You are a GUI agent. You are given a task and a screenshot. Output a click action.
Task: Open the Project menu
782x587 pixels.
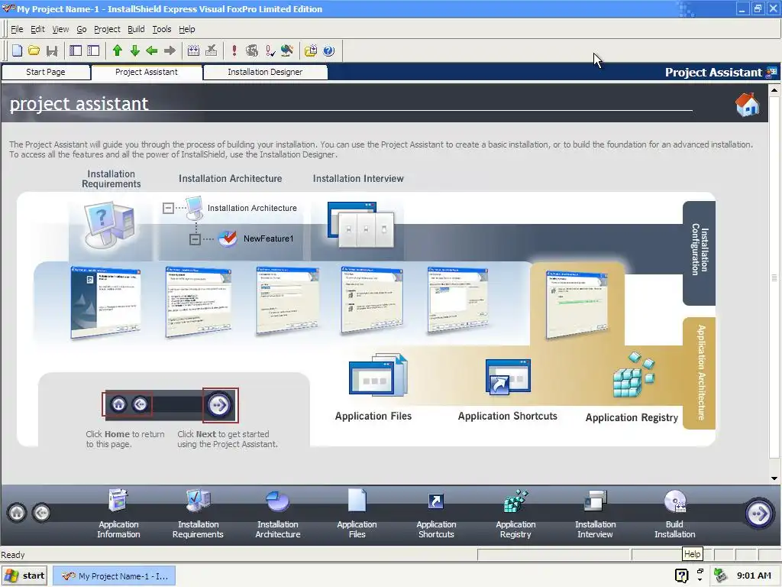[x=107, y=29]
